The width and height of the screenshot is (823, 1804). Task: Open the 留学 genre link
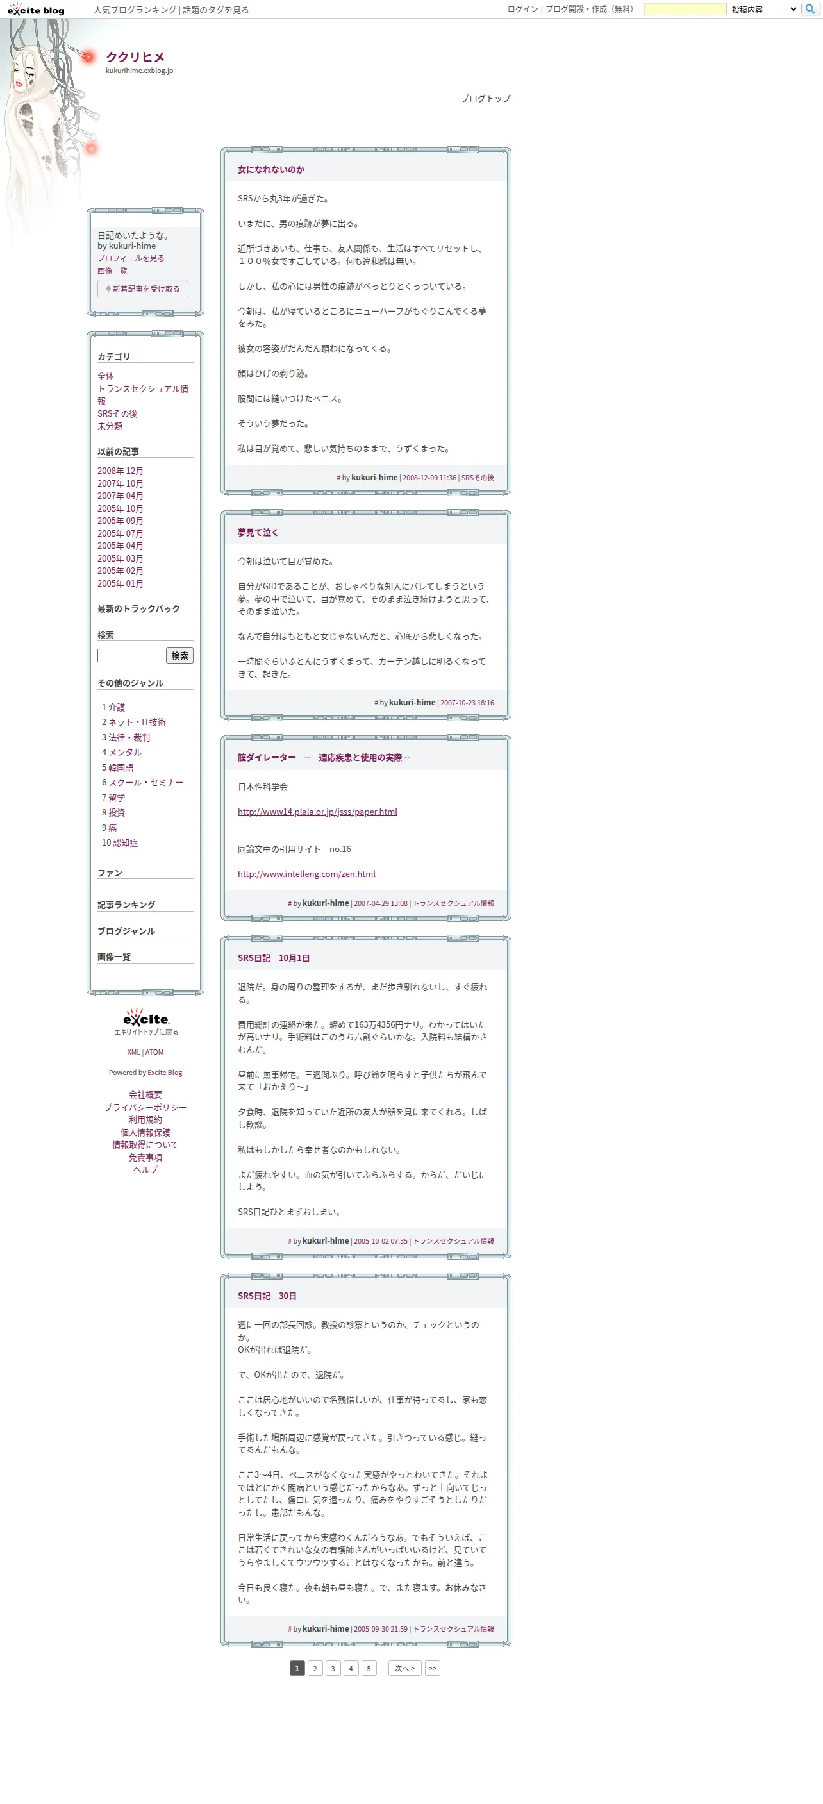(x=117, y=798)
